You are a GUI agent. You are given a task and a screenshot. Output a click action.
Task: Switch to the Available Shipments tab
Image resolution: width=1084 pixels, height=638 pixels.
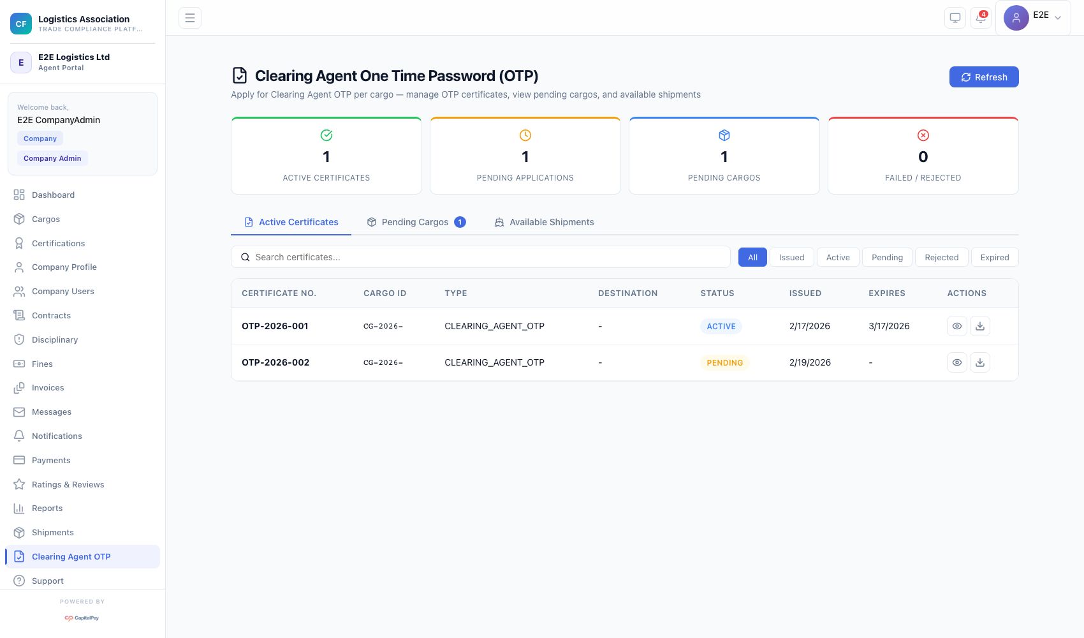coord(545,222)
